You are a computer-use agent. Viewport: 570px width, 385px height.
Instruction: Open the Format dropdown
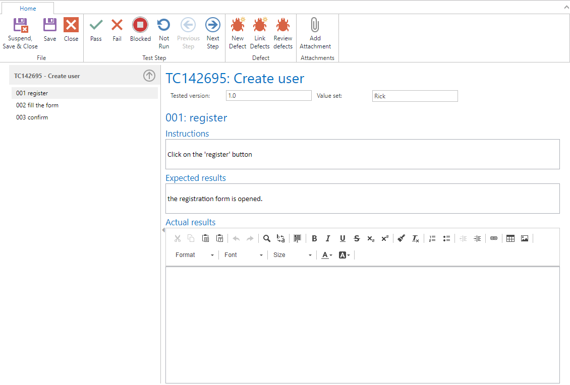pos(195,255)
